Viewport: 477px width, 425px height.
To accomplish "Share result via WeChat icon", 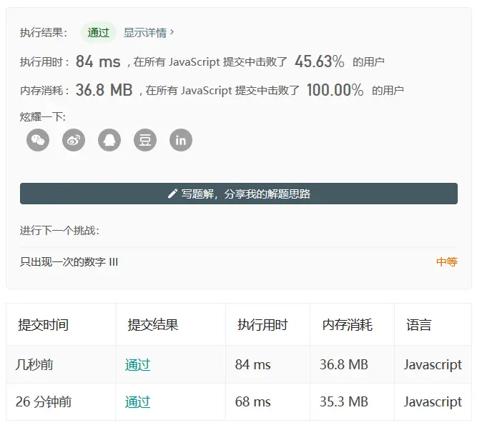I will coord(38,140).
